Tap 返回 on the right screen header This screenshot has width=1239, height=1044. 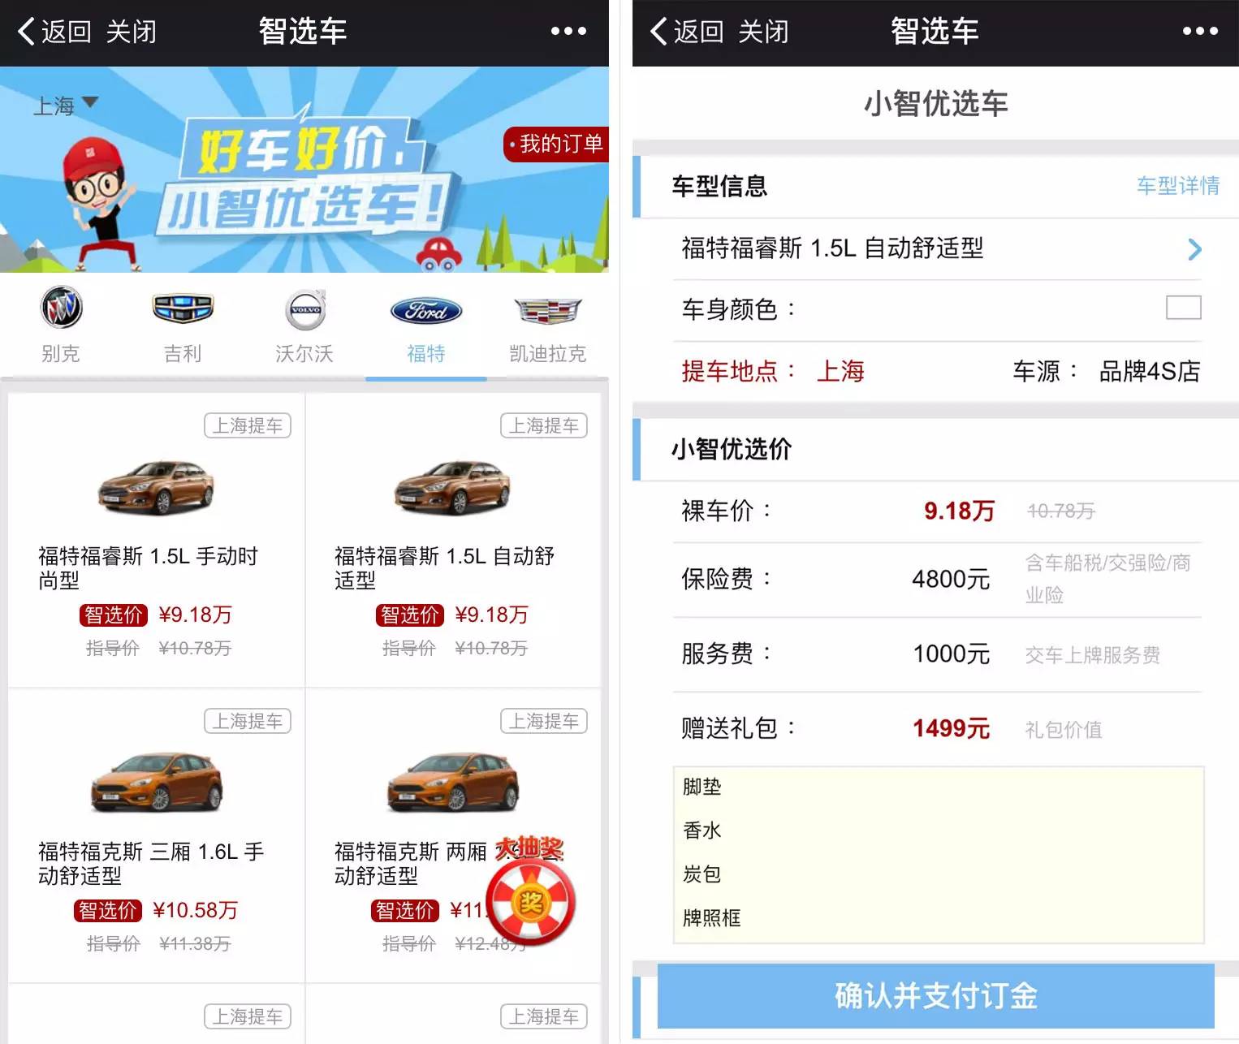687,32
